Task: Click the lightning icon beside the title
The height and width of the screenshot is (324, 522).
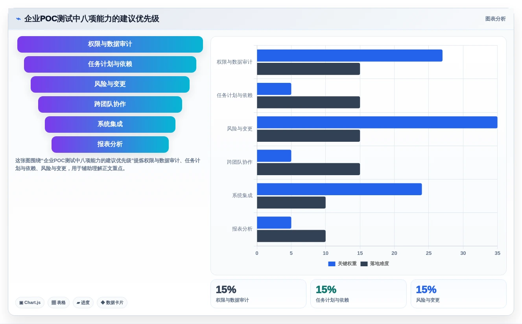Action: point(18,19)
